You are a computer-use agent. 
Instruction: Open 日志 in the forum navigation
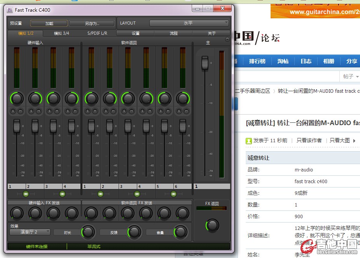coord(306,61)
